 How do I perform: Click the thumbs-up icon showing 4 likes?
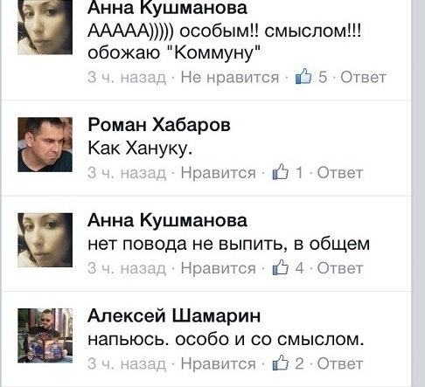(x=281, y=267)
